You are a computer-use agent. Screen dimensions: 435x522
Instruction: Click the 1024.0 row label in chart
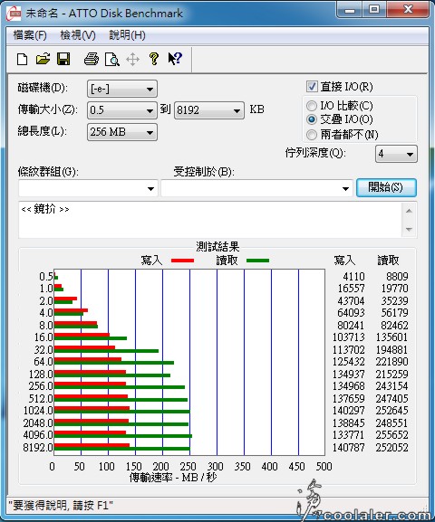pyautogui.click(x=38, y=411)
